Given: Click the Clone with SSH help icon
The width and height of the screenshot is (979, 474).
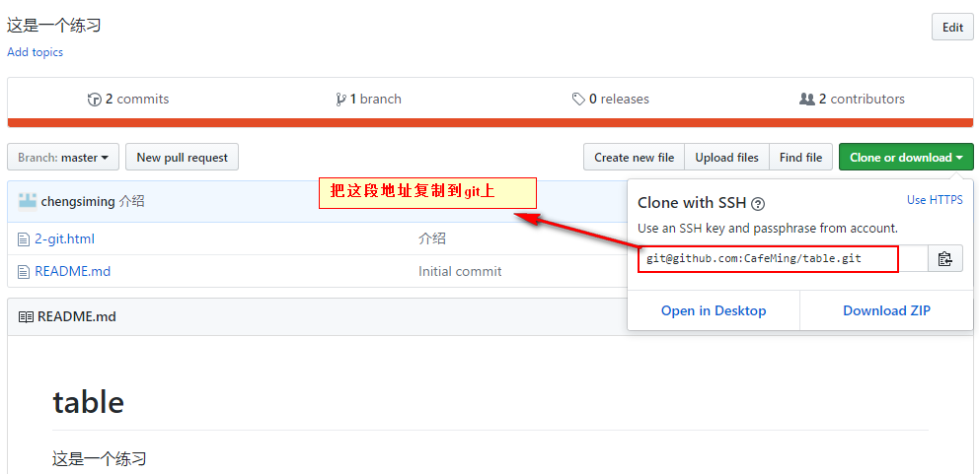Looking at the screenshot, I should coord(758,203).
